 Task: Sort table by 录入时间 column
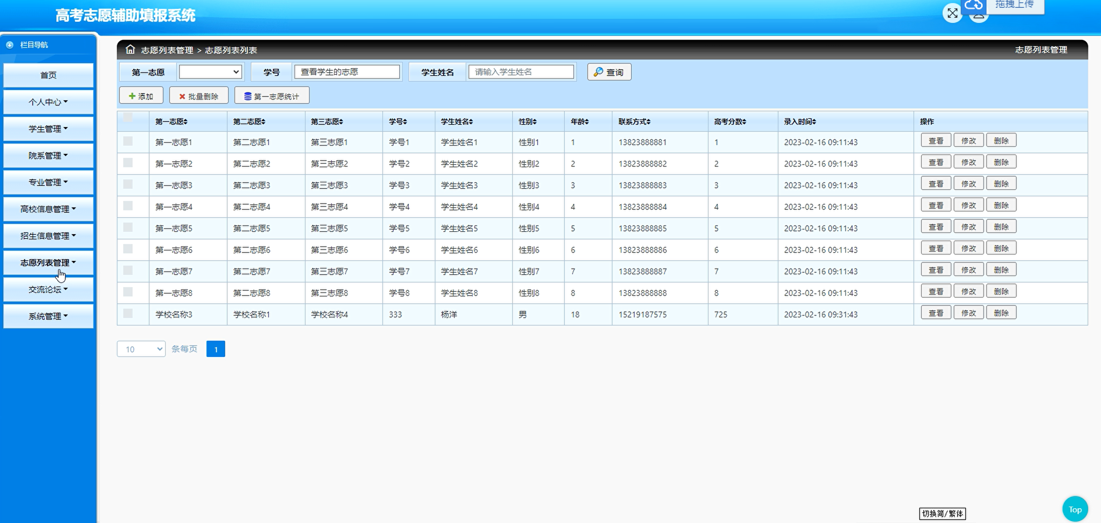click(x=800, y=122)
